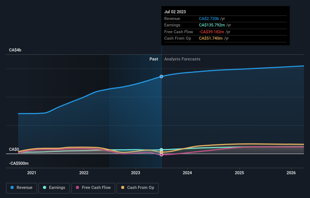
Task: Click the blue Revenue data point marker
Action: click(x=161, y=77)
